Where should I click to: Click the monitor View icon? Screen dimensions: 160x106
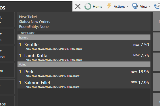(x=135, y=6)
